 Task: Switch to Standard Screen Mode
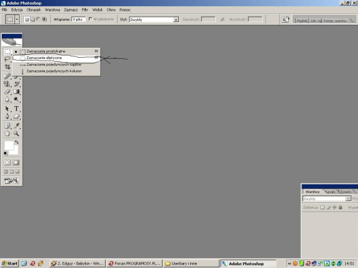click(6, 172)
